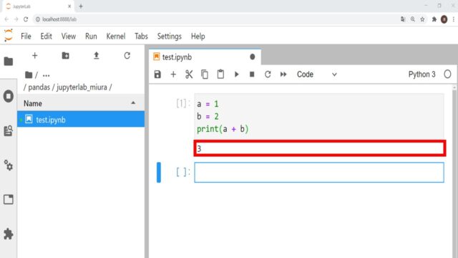Open the Settings menu
Screen dimensions: 458x258
[170, 37]
